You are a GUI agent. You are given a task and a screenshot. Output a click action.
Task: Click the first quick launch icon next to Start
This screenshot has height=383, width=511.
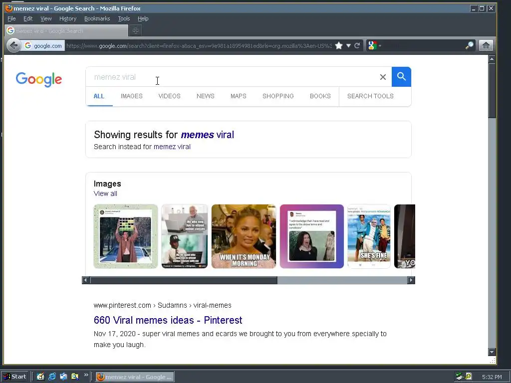coord(40,377)
